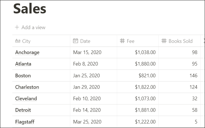The width and height of the screenshot is (205, 128).
Task: Click the partially visible column icon at right edge
Action: point(204,41)
